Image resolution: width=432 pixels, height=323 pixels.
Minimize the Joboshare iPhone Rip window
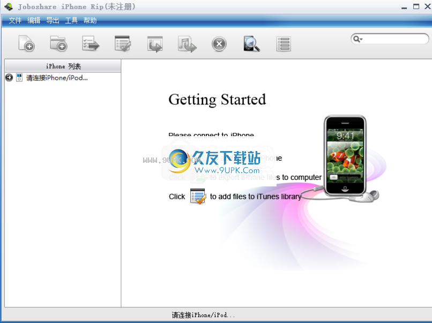pos(404,7)
